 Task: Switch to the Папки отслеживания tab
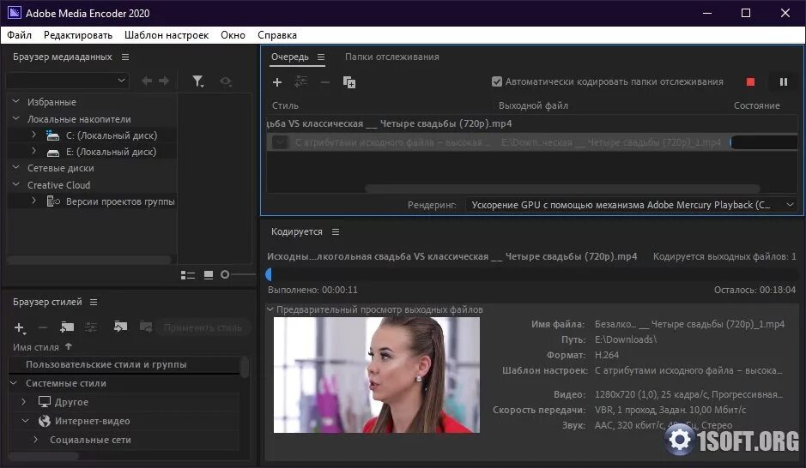(x=392, y=57)
